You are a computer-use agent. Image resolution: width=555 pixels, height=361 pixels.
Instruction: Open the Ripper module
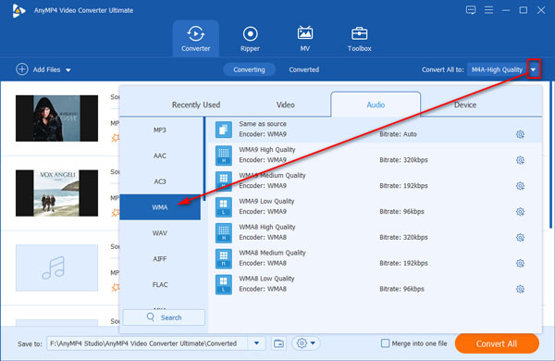click(x=250, y=38)
